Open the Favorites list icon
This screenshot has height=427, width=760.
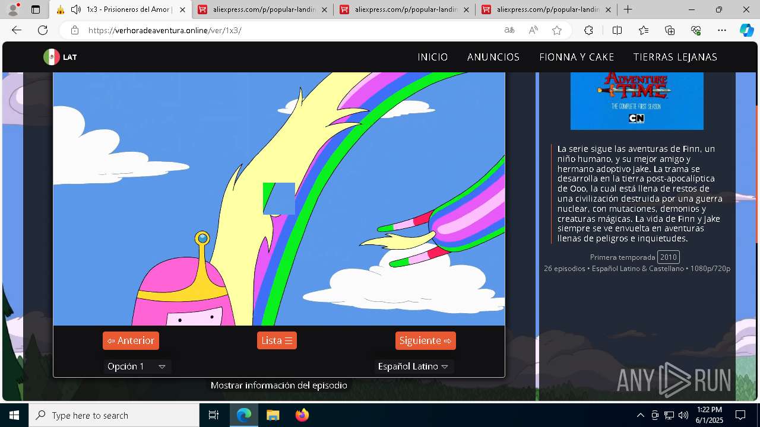click(644, 30)
